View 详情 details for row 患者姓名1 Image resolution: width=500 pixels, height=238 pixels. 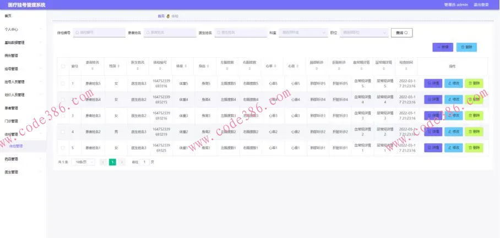[433, 148]
